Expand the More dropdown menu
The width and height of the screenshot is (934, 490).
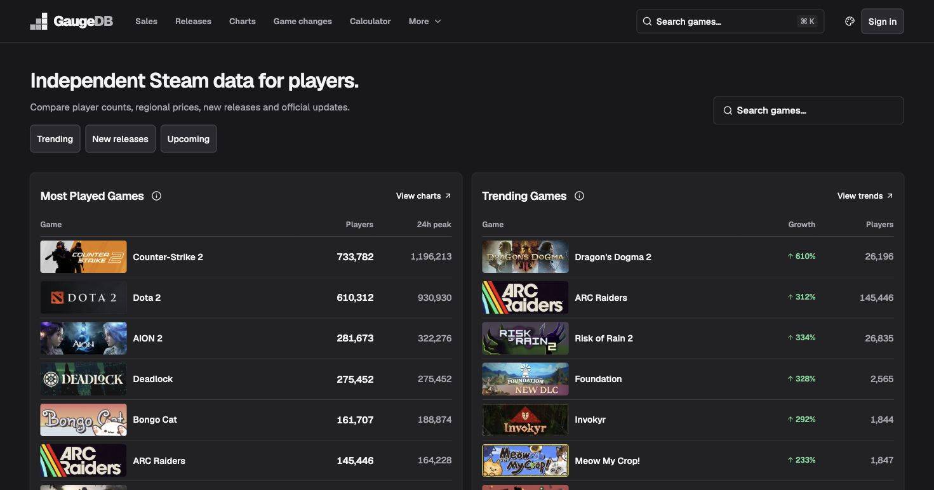(x=425, y=22)
